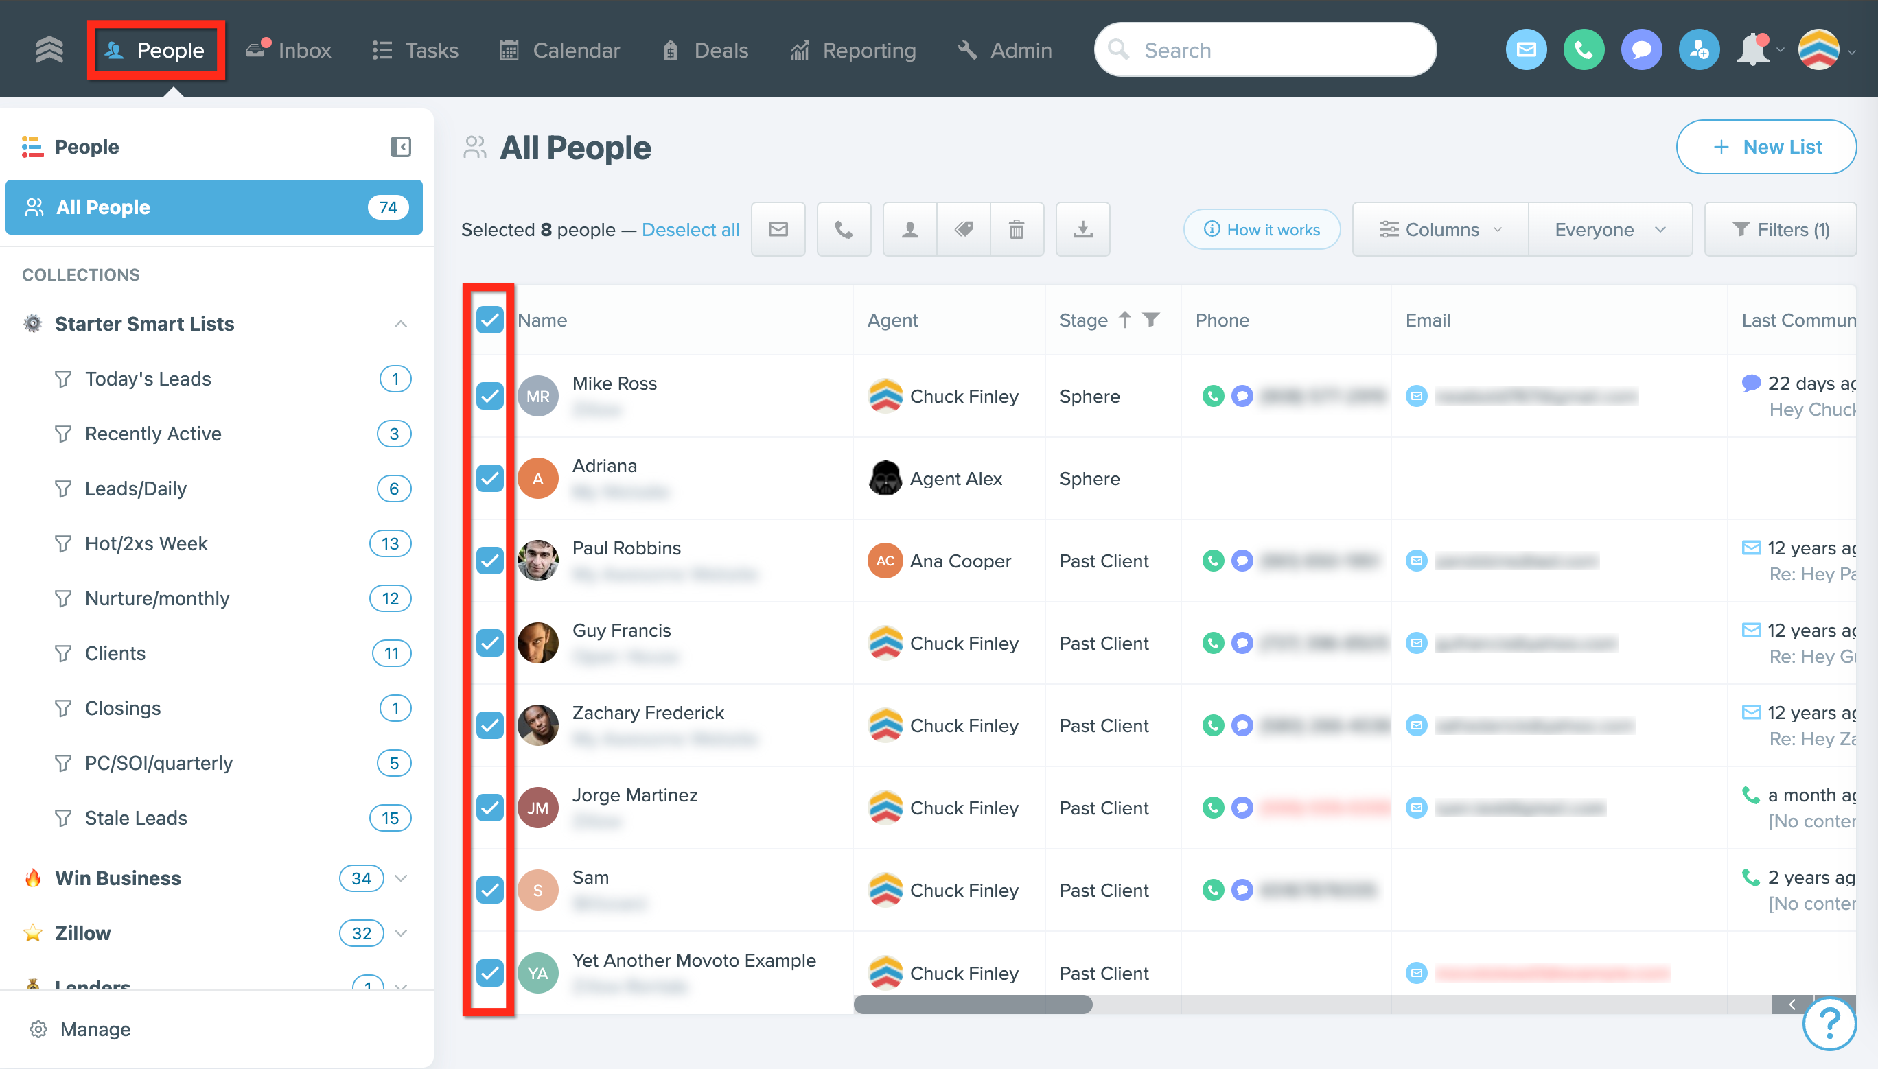Call Guy Francis with green phone icon
The width and height of the screenshot is (1878, 1069).
point(1214,643)
